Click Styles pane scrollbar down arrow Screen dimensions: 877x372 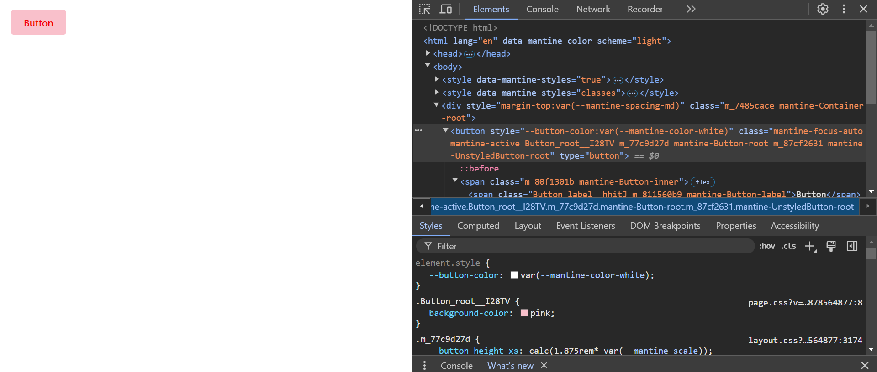click(871, 349)
